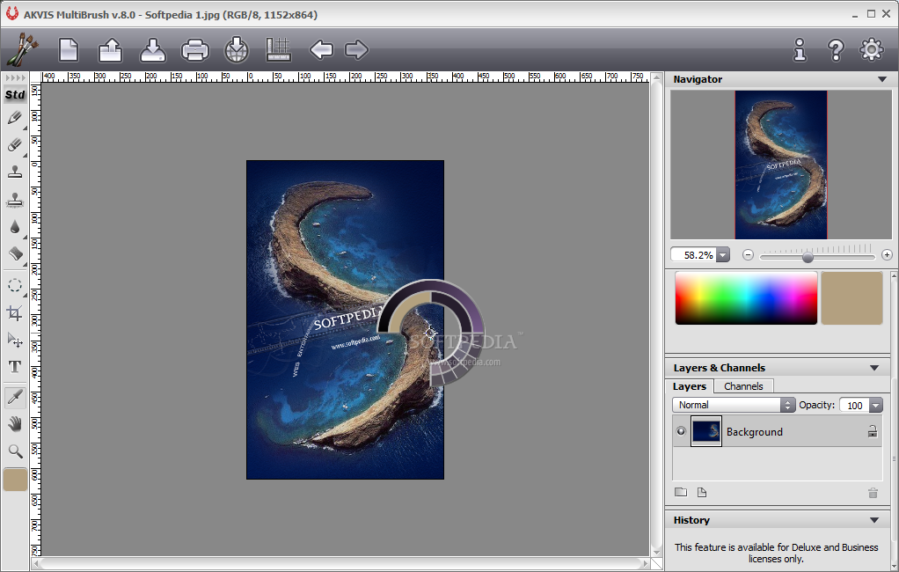899x572 pixels.
Task: Create a new image with page icon
Action: point(69,50)
